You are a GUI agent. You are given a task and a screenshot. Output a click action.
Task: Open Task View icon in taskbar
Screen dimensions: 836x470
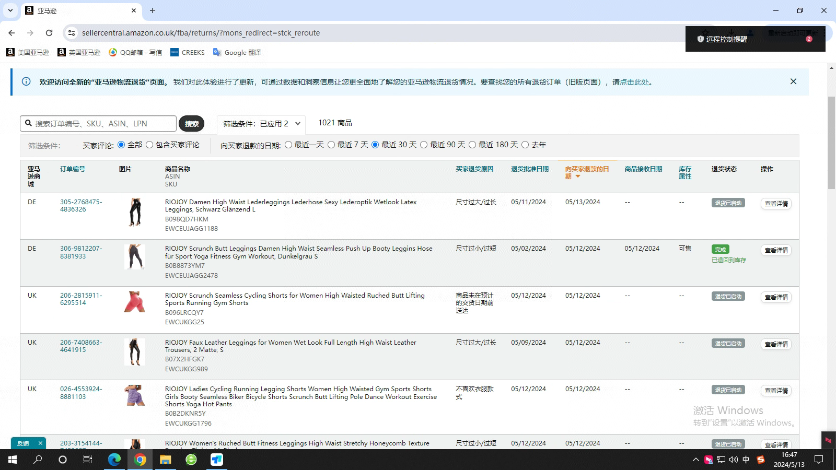click(88, 460)
